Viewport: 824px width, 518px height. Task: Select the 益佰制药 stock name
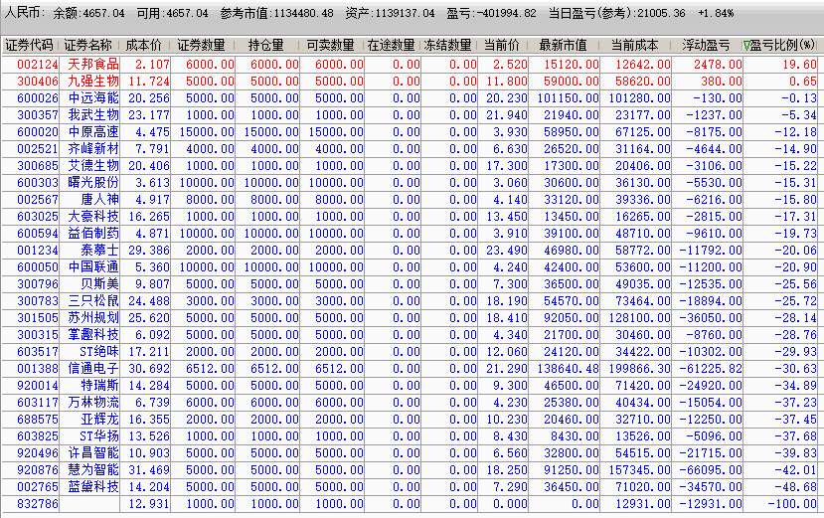pos(93,234)
